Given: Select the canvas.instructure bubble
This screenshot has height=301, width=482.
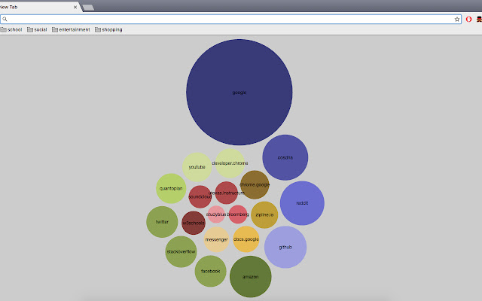Looking at the screenshot, I should click(x=227, y=193).
